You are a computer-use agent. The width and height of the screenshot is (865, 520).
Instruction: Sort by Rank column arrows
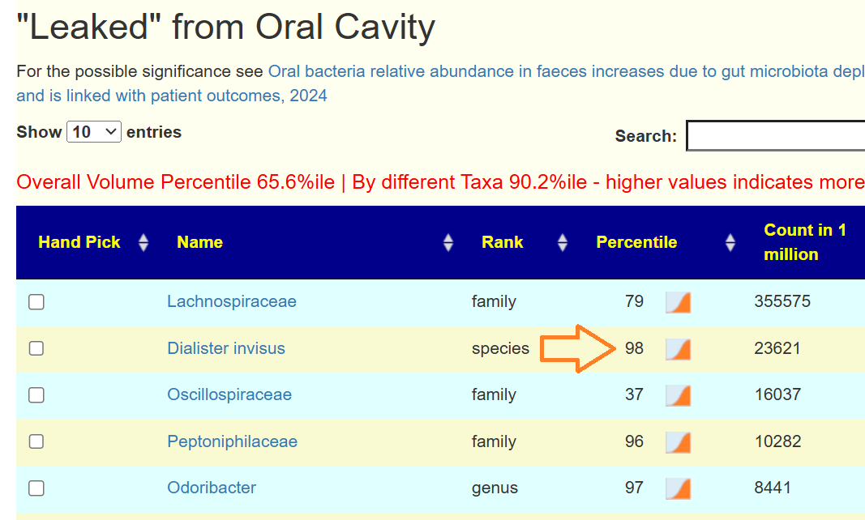[x=563, y=242]
